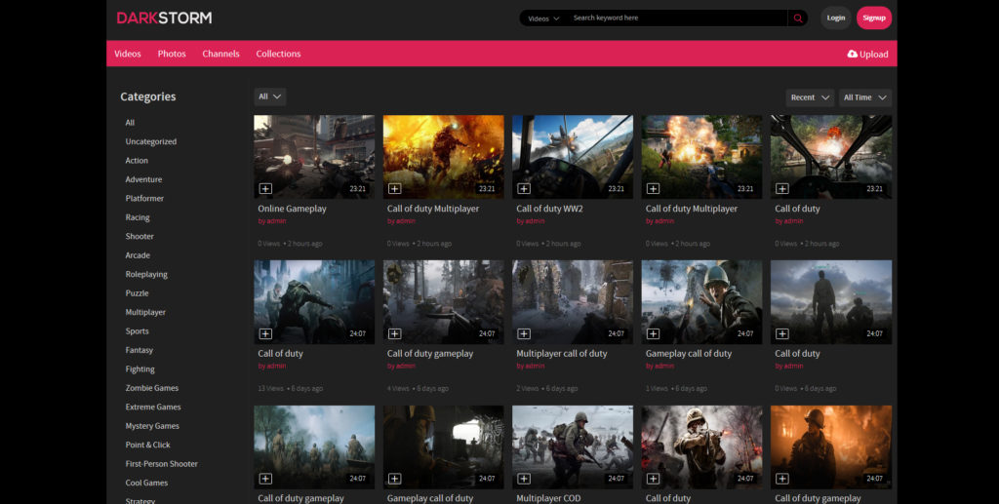
Task: Select the Arcade category
Action: 138,255
